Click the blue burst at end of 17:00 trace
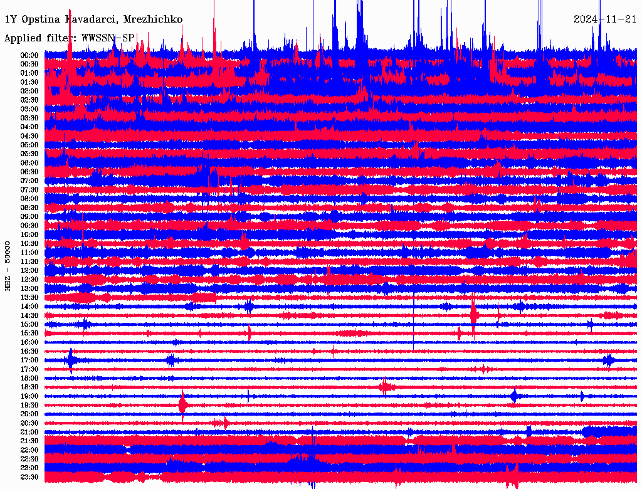Image resolution: width=642 pixels, height=489 pixels. pos(608,360)
